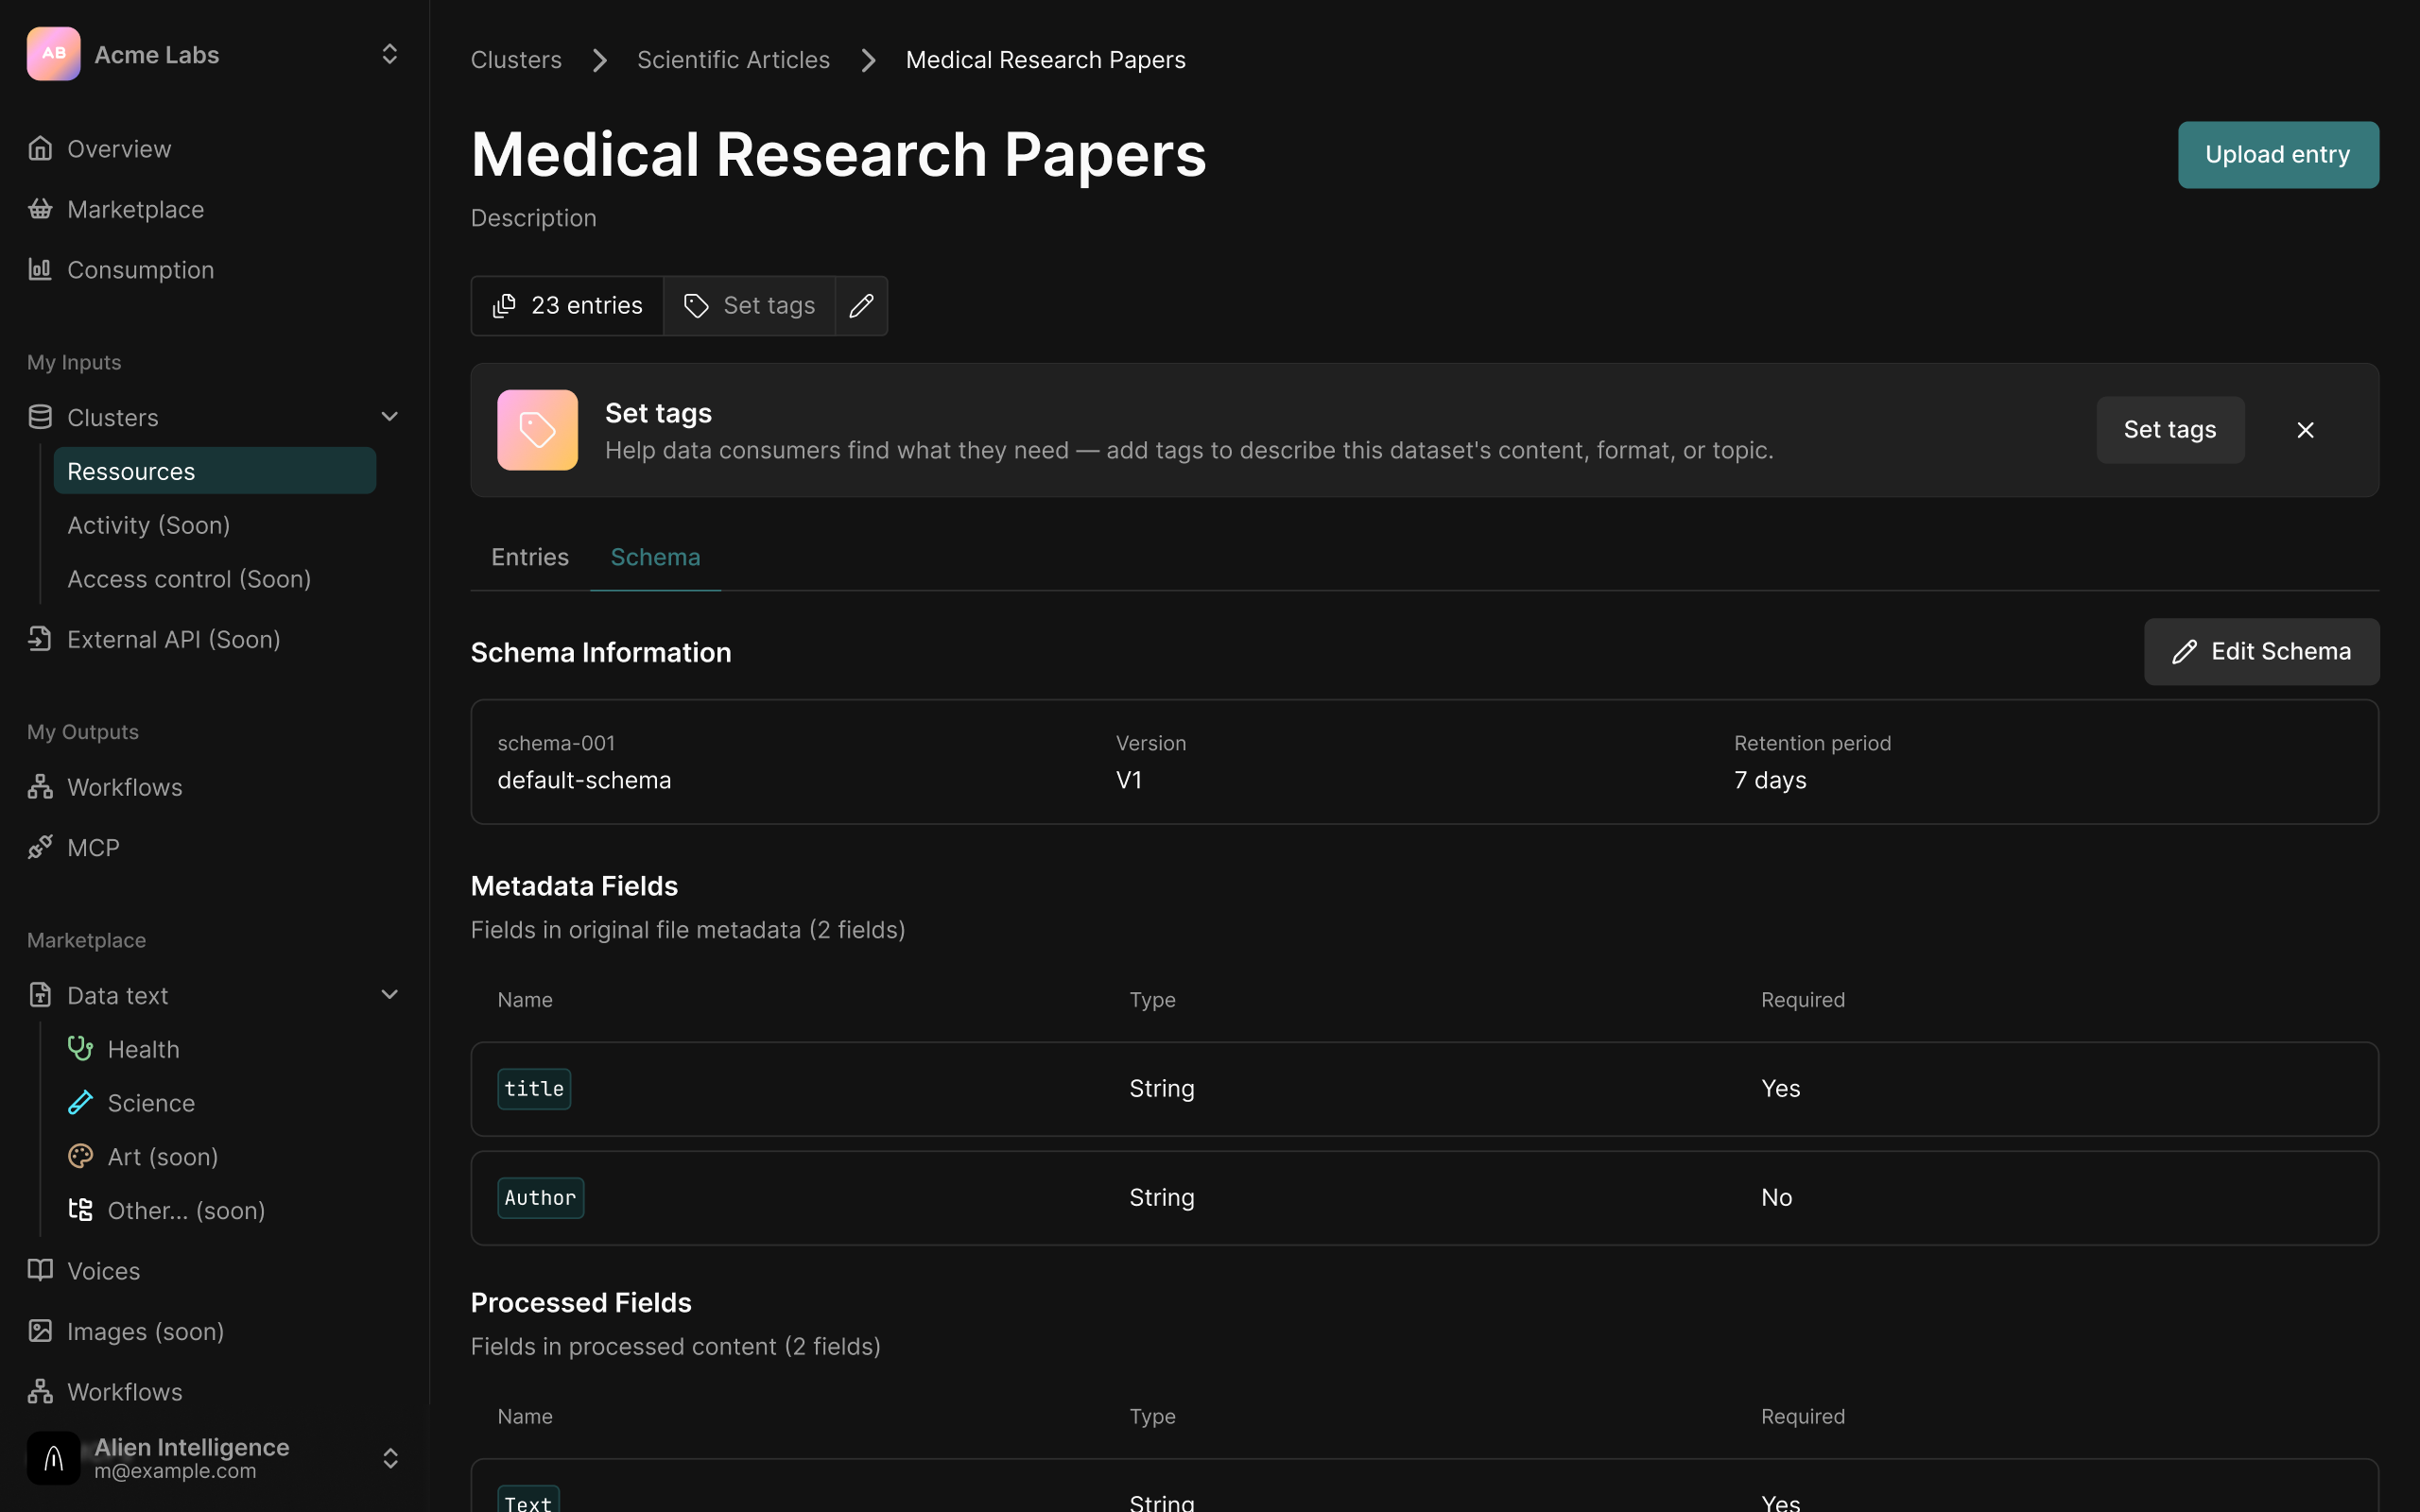Open Consumption via the chart icon

[x=40, y=269]
